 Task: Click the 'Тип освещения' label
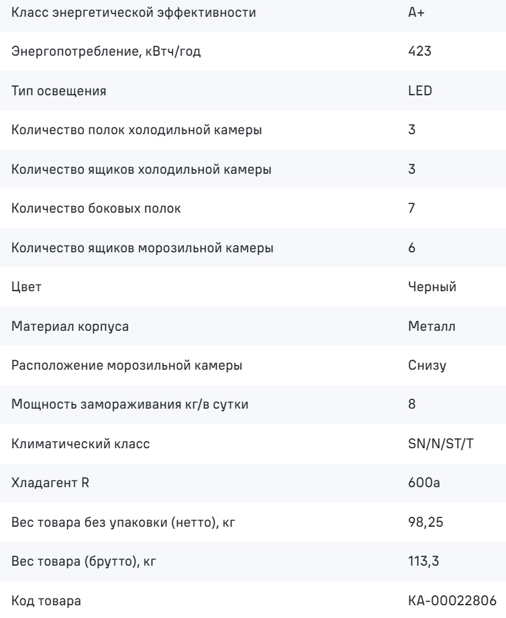58,91
